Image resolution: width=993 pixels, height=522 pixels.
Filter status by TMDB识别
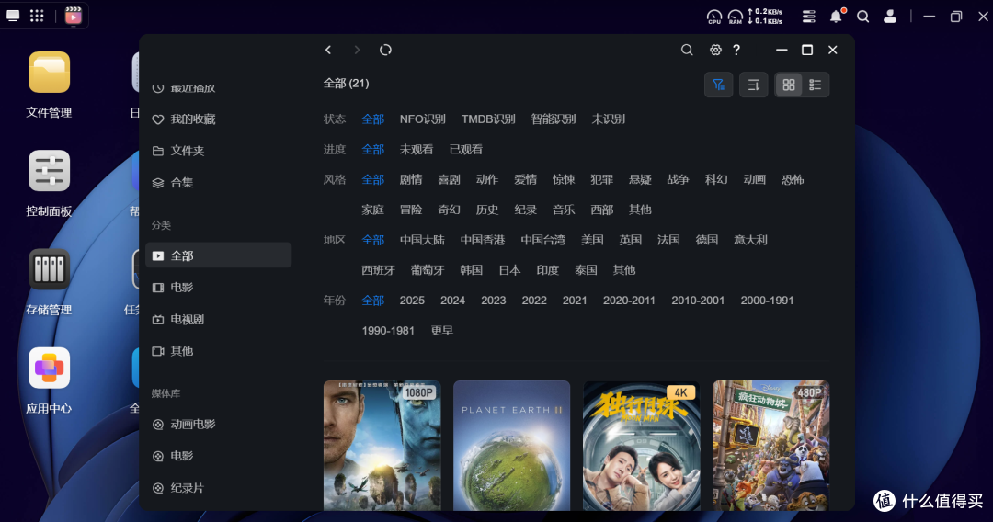[488, 119]
